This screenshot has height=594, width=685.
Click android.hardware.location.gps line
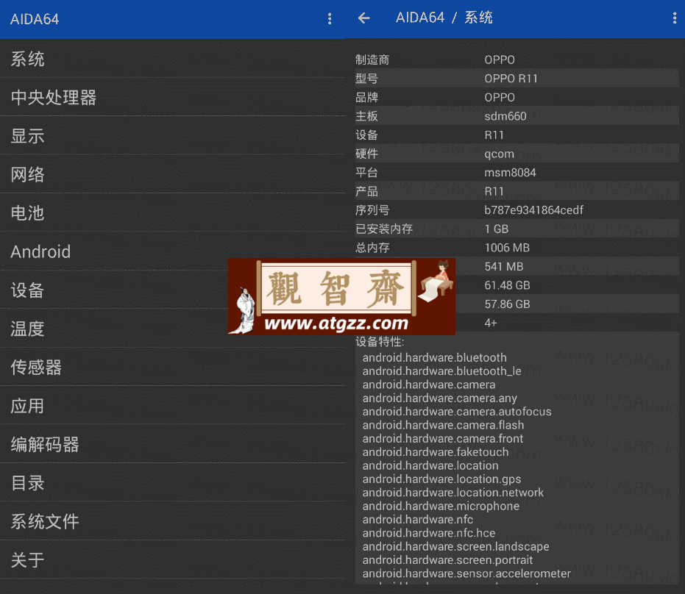(441, 479)
